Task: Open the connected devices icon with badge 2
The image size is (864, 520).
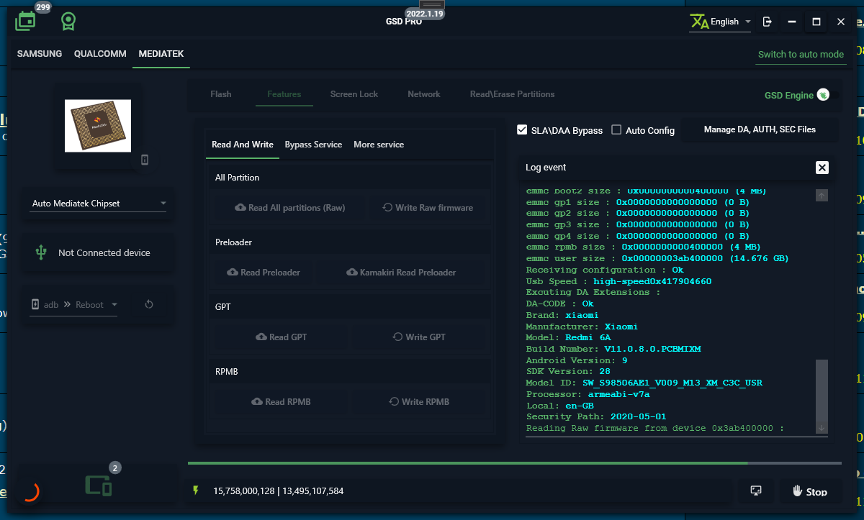Action: (99, 485)
